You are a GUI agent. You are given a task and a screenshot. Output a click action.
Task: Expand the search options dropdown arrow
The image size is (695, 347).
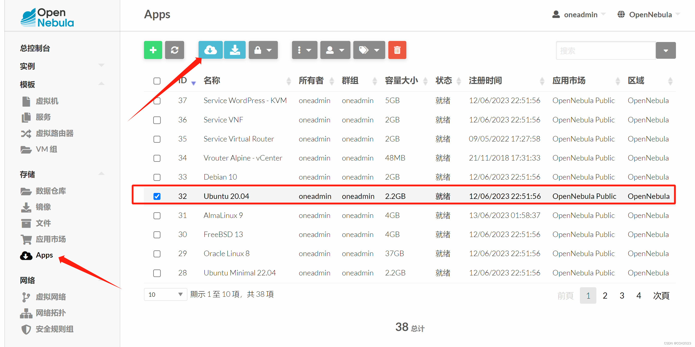pos(665,50)
